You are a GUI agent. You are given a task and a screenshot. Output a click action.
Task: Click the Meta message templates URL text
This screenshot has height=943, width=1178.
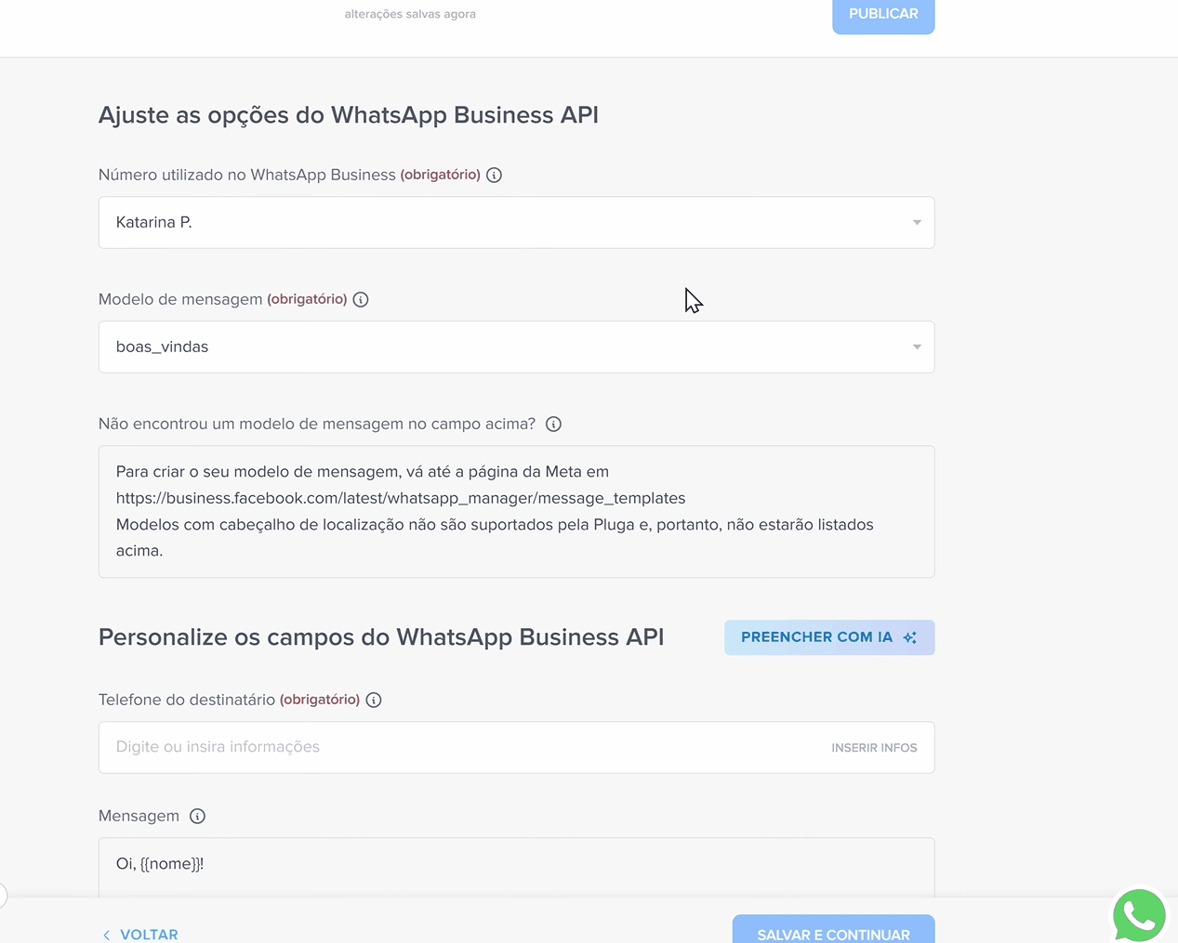401,498
